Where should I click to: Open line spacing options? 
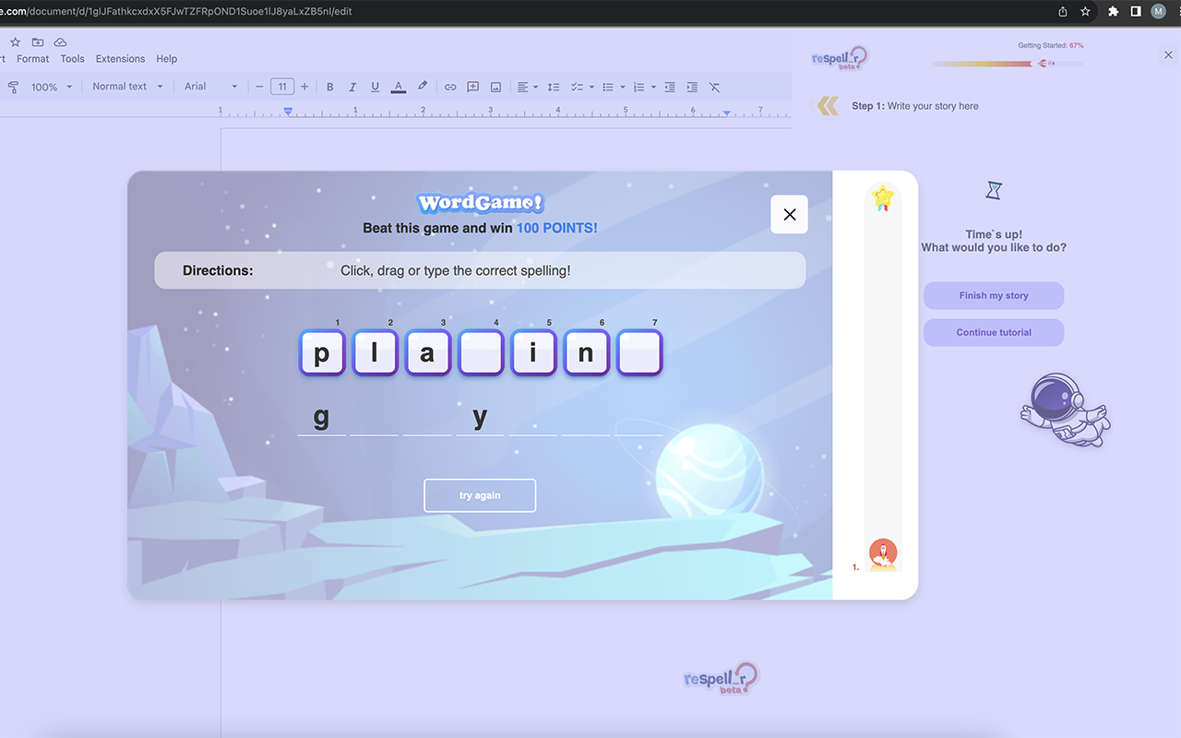[x=553, y=86]
